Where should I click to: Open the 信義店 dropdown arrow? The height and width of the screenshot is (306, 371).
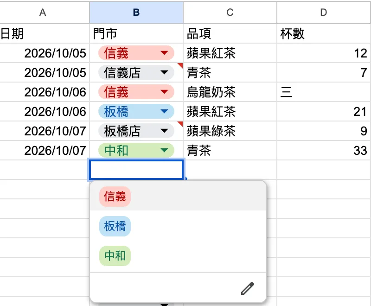164,72
